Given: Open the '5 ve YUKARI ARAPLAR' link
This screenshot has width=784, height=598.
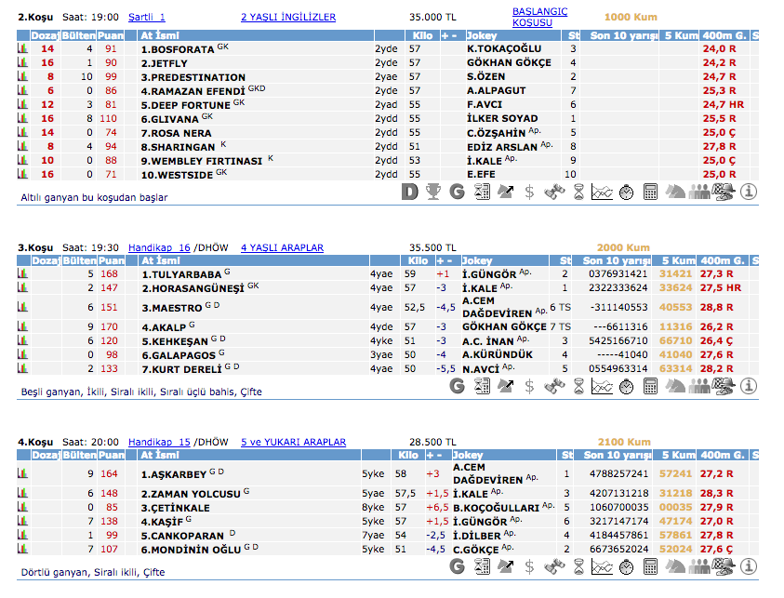Looking at the screenshot, I should pyautogui.click(x=293, y=442).
